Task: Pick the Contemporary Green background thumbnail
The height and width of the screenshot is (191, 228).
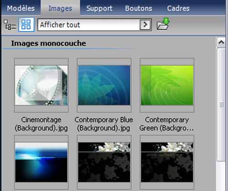Action: [x=167, y=85]
